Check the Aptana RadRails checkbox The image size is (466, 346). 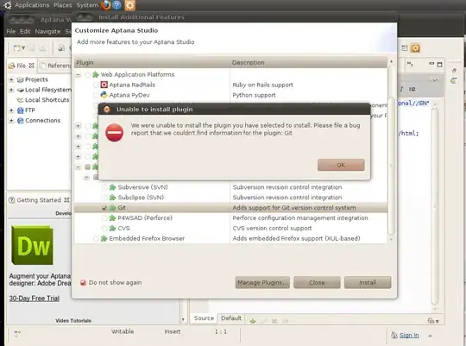click(x=96, y=85)
